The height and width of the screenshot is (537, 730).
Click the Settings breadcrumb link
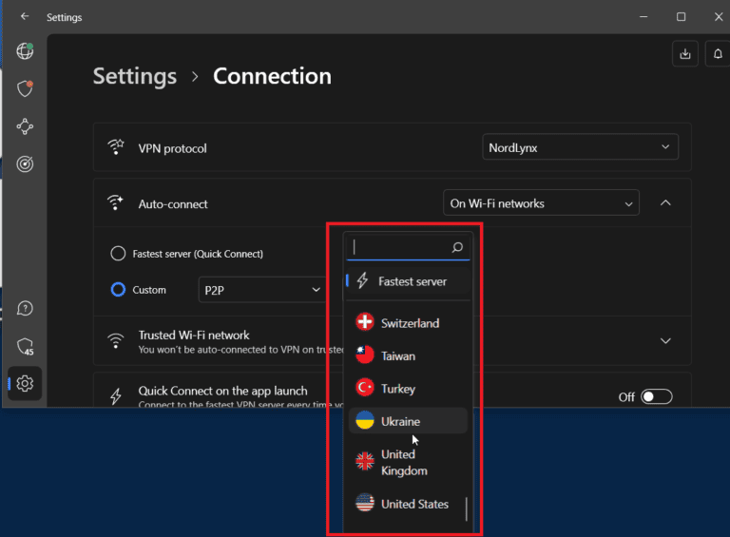[x=135, y=77]
